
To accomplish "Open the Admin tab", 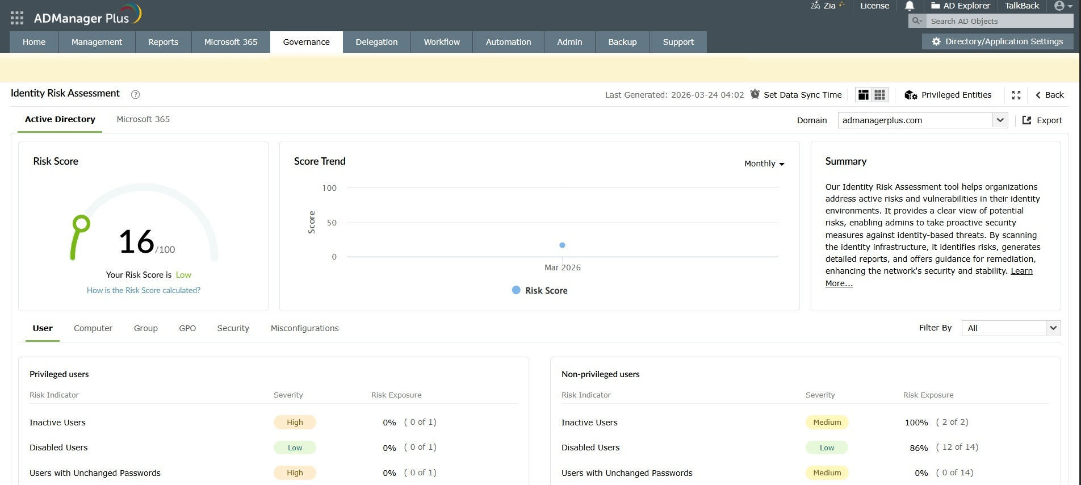I will (x=569, y=42).
